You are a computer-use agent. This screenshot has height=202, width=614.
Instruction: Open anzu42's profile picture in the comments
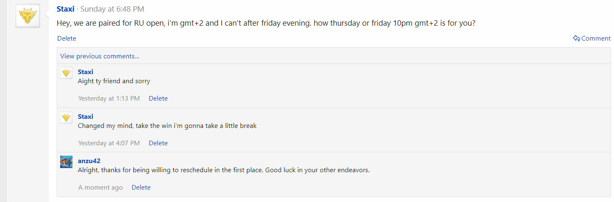point(66,162)
